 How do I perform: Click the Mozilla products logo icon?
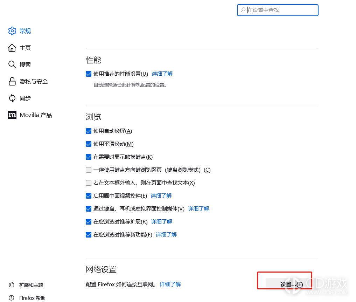(12, 115)
